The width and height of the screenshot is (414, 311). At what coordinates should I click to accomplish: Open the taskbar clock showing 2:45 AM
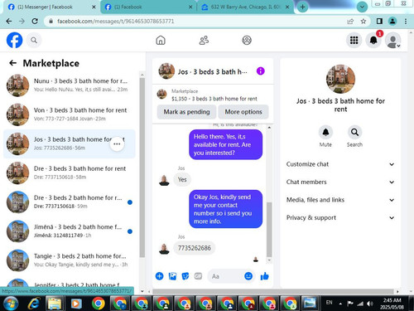click(x=392, y=304)
